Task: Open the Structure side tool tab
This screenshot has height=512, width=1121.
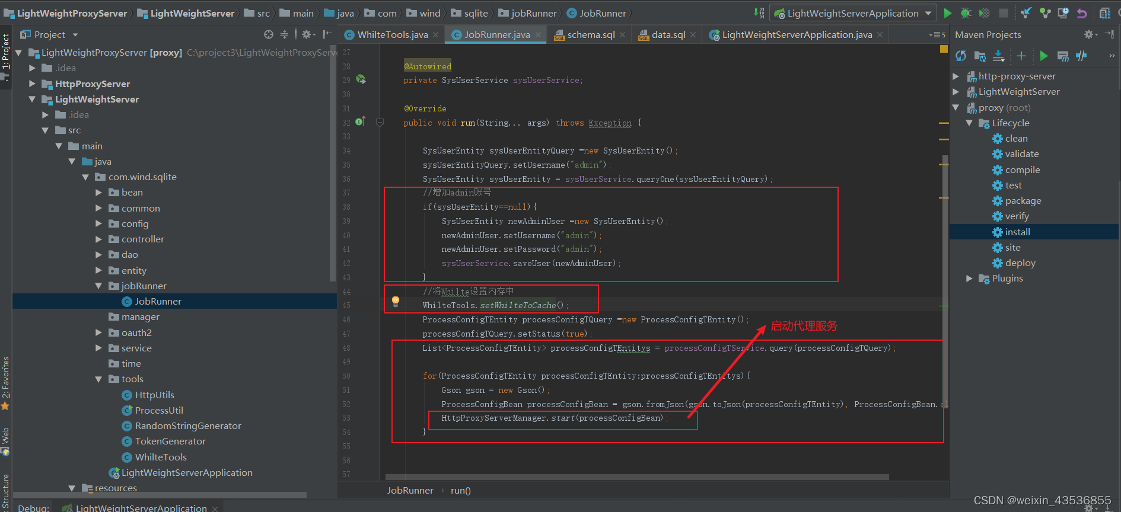Action: coord(5,492)
